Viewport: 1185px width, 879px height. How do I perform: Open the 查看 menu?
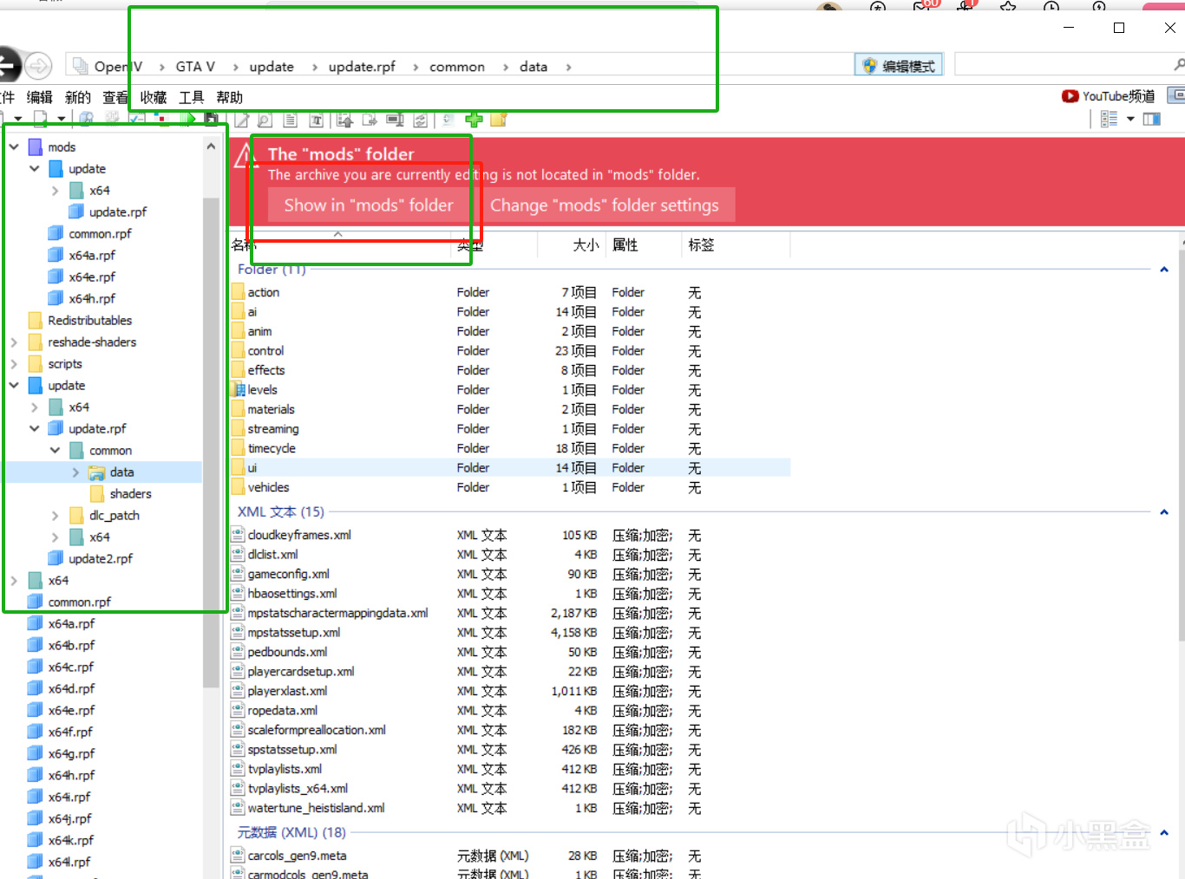tap(115, 97)
